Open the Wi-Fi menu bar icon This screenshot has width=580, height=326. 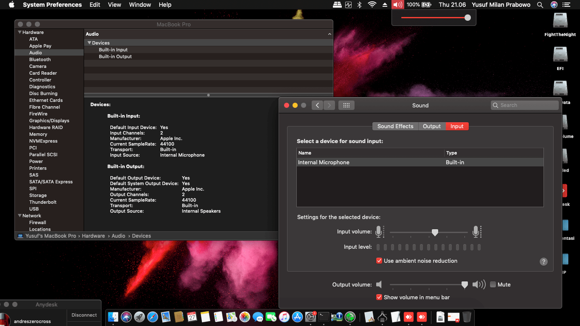(x=372, y=5)
